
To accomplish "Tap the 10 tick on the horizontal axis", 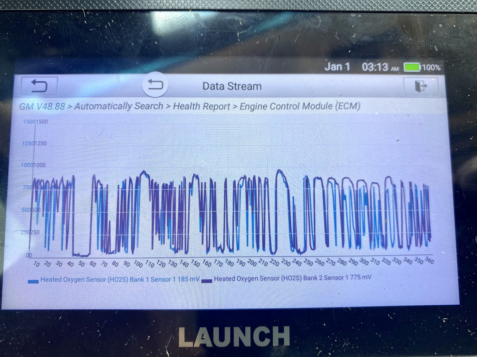I will coord(36,264).
